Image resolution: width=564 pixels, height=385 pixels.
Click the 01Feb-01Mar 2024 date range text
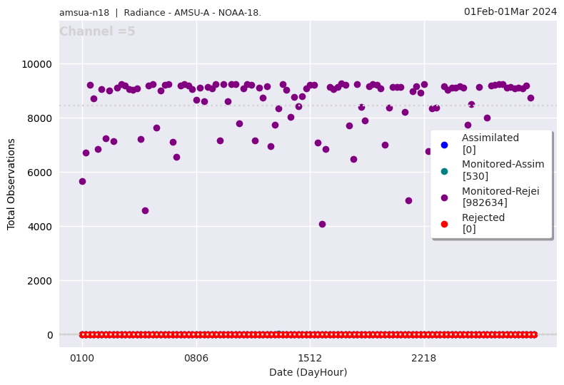[x=510, y=11]
